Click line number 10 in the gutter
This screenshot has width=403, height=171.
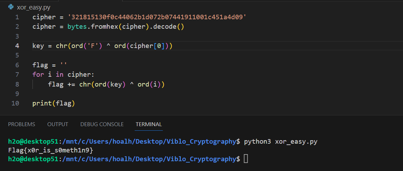click(x=15, y=103)
